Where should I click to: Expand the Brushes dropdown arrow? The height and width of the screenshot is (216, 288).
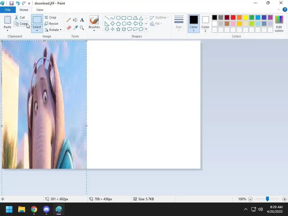pyautogui.click(x=94, y=30)
